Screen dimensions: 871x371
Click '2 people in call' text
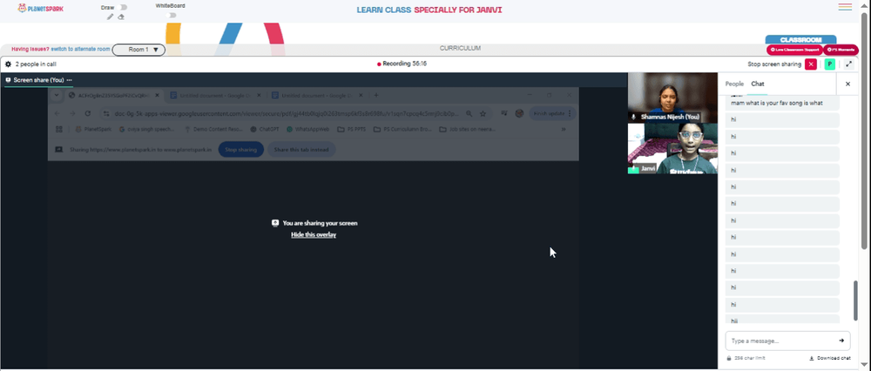36,64
